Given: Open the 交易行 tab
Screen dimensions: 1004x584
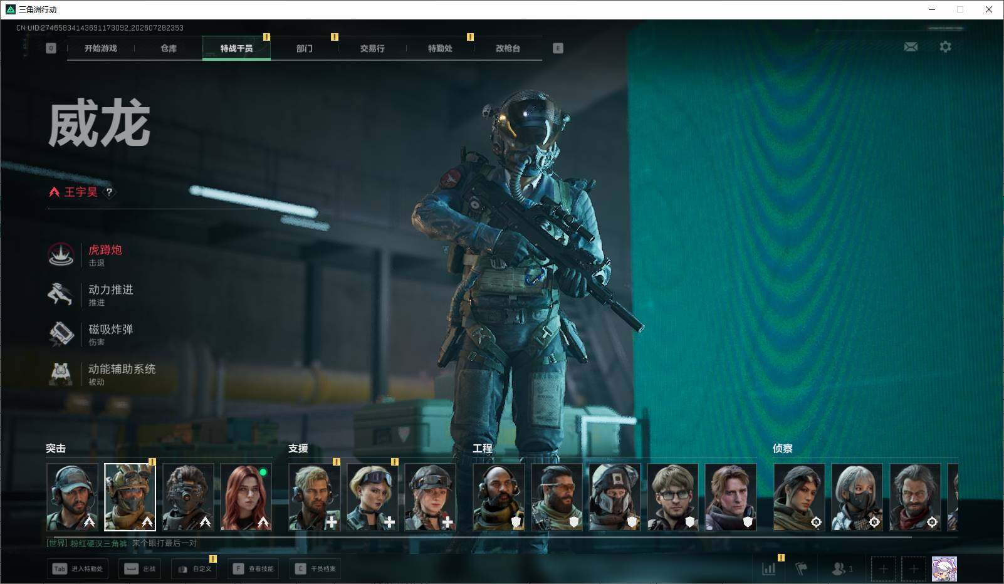Looking at the screenshot, I should (x=372, y=48).
